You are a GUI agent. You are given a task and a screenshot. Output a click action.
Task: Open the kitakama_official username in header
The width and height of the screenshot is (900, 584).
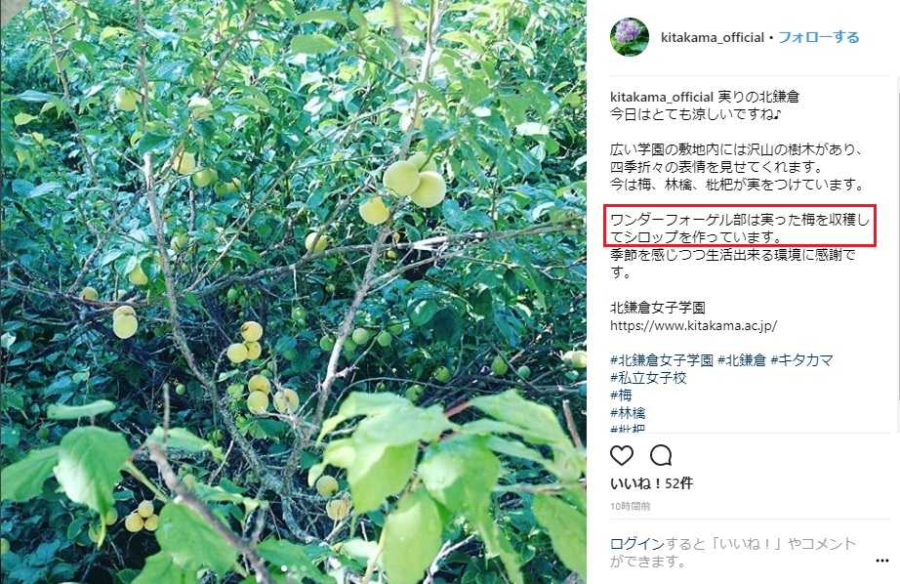tap(713, 38)
